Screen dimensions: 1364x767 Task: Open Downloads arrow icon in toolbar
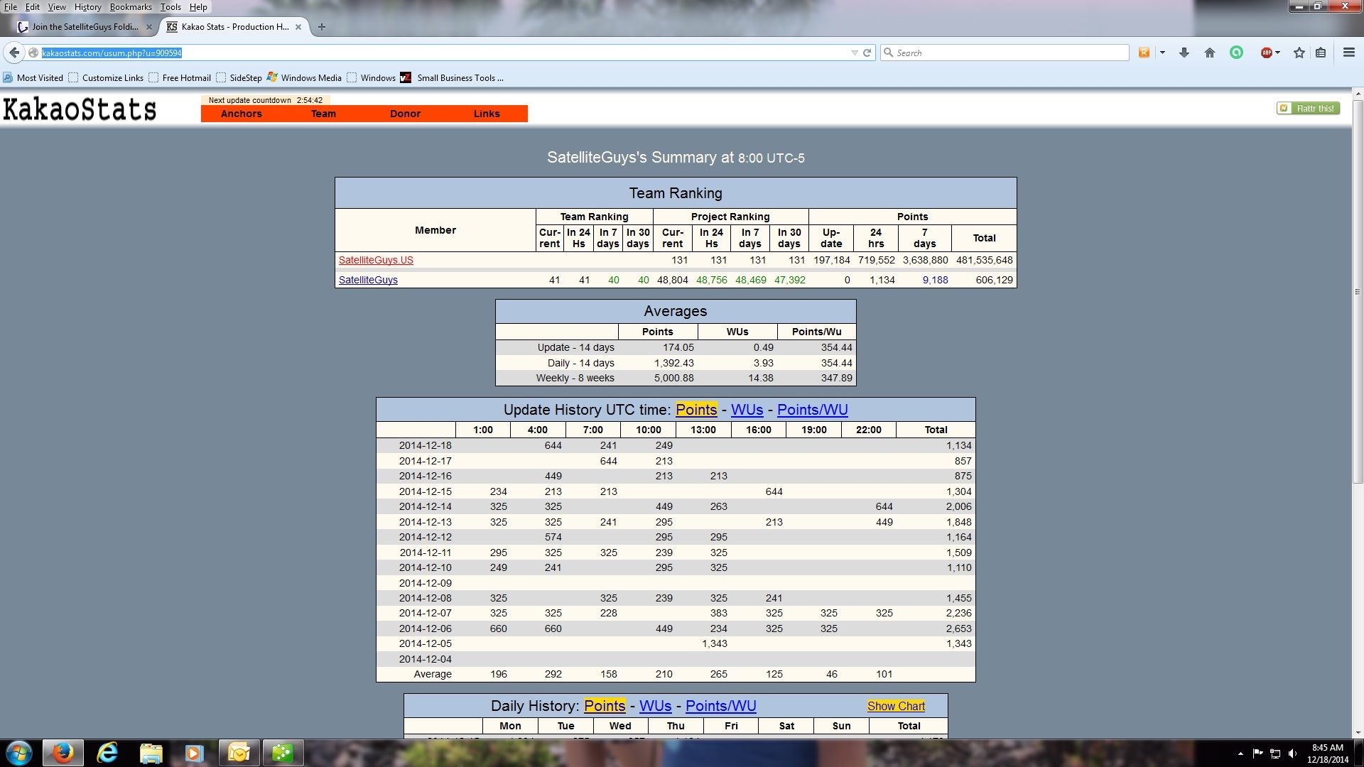coord(1184,53)
